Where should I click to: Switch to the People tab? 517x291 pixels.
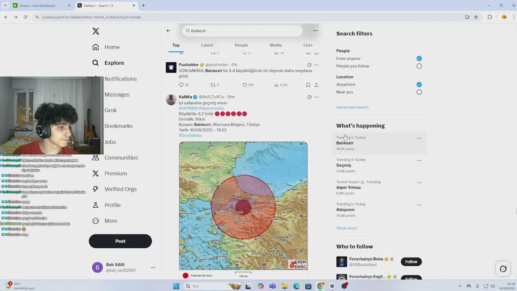pos(242,45)
